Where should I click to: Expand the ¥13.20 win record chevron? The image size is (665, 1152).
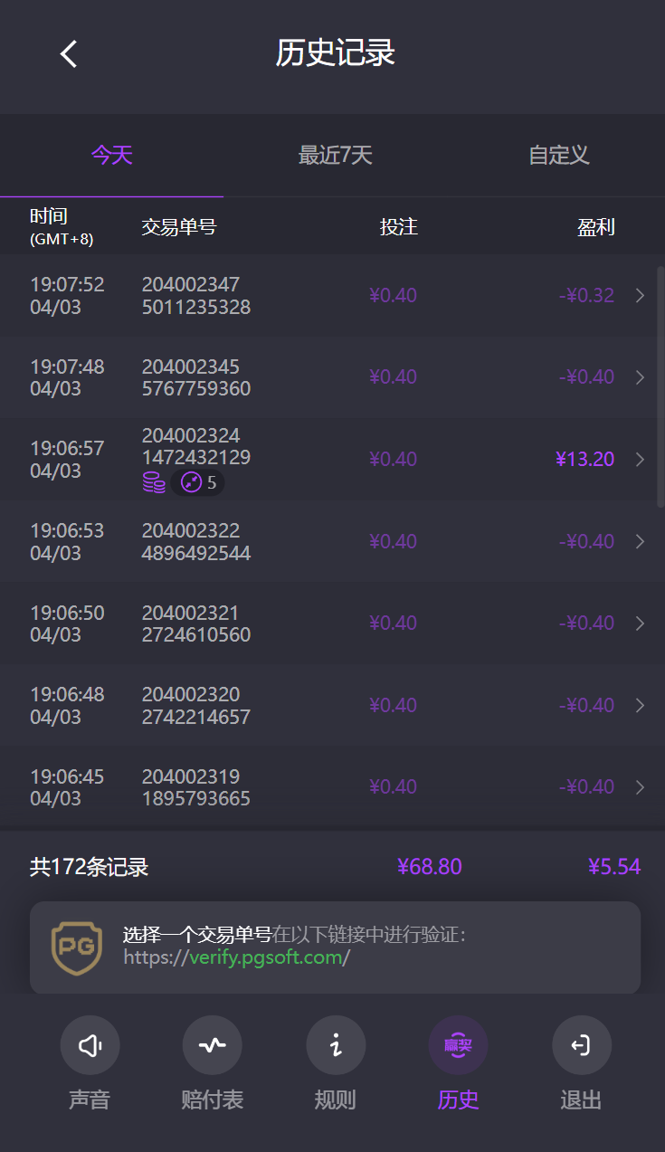tap(640, 460)
